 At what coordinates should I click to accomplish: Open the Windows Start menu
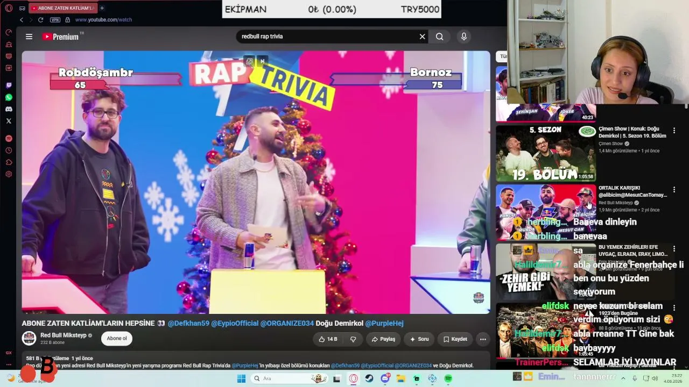(241, 378)
